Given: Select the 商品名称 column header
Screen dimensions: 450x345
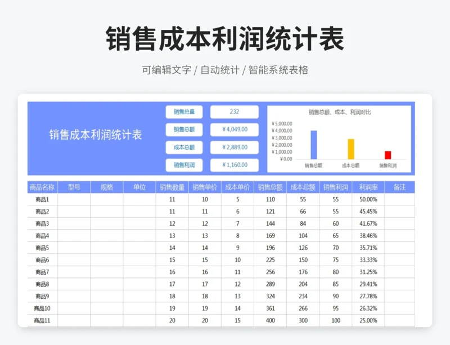Looking at the screenshot, I should [x=43, y=187].
